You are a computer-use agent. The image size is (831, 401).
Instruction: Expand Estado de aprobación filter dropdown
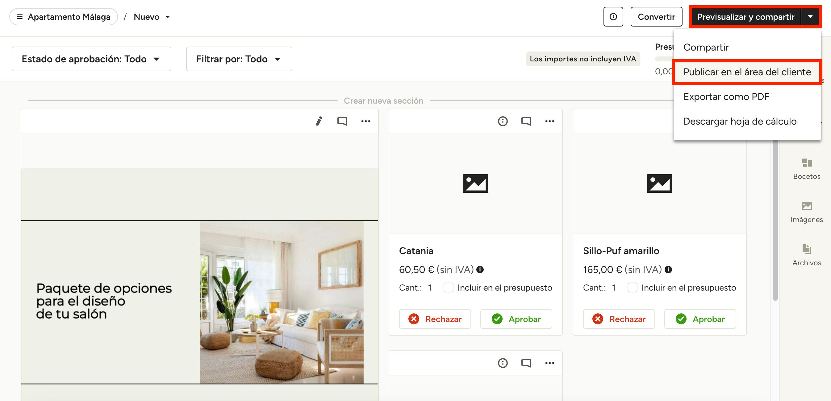pos(91,59)
